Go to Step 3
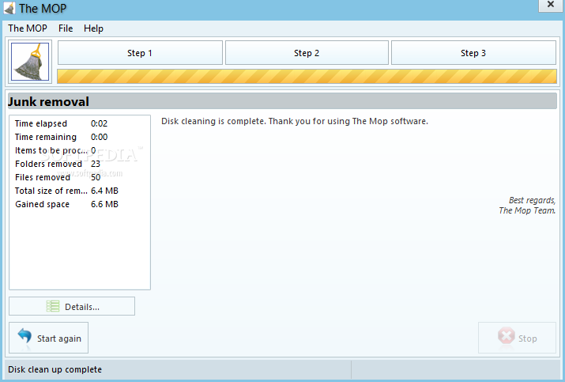Viewport: 565px width, 382px height. 473,53
